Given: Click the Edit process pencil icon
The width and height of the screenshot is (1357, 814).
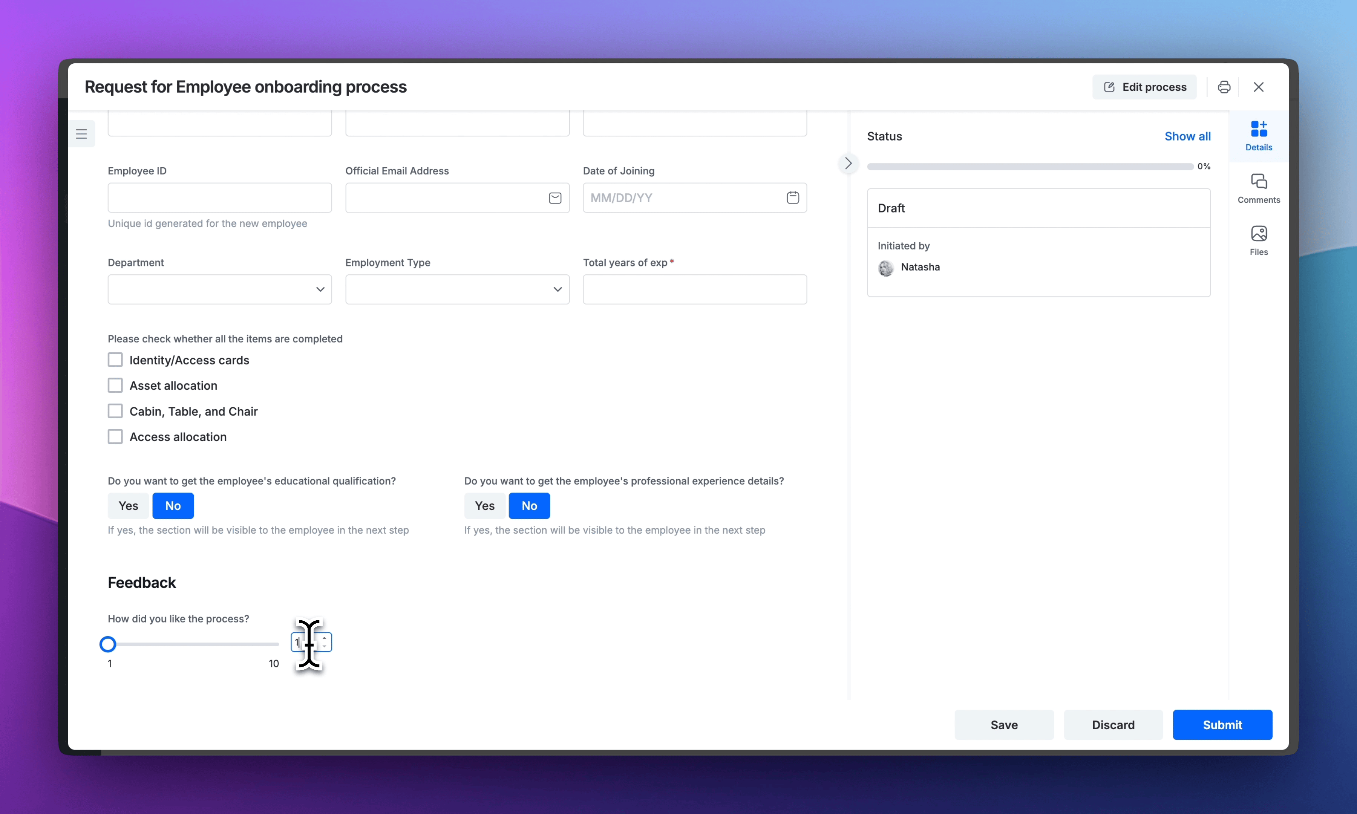Looking at the screenshot, I should 1109,87.
